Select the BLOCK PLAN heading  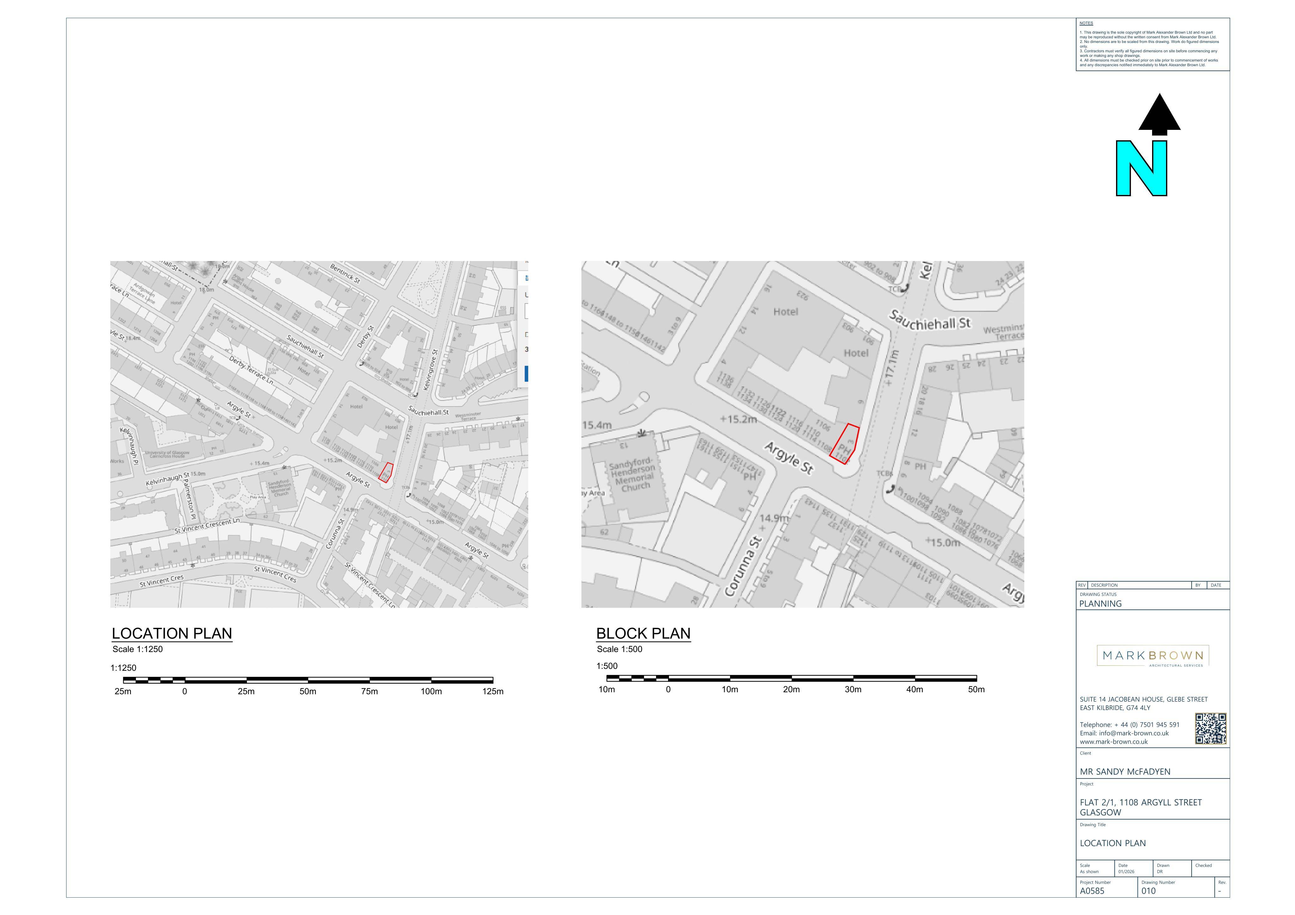(644, 633)
